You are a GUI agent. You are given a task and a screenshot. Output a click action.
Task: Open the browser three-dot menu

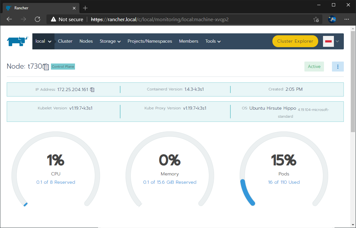[347, 19]
